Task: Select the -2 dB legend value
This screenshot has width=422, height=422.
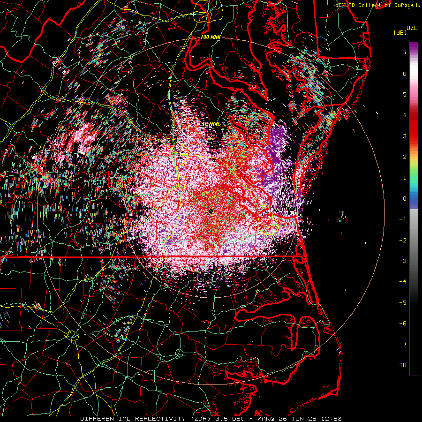Action: (403, 240)
